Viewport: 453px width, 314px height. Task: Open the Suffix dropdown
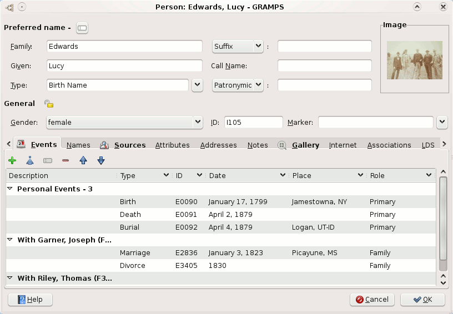[x=238, y=47]
